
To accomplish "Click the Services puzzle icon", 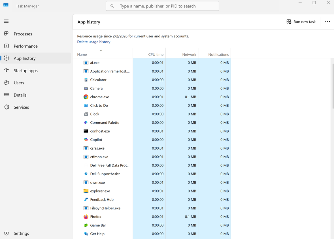I will (x=7, y=107).
